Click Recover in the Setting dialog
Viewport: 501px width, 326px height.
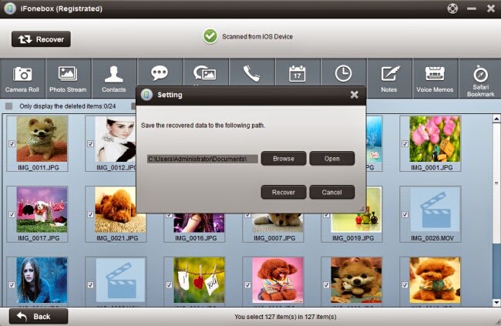[x=284, y=193]
